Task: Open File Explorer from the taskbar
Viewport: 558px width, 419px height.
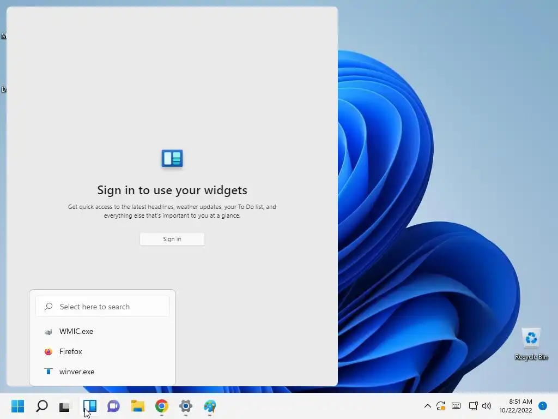Action: pyautogui.click(x=137, y=406)
